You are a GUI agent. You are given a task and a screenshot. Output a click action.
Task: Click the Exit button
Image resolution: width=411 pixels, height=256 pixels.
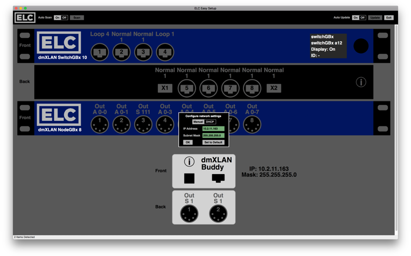pyautogui.click(x=389, y=17)
